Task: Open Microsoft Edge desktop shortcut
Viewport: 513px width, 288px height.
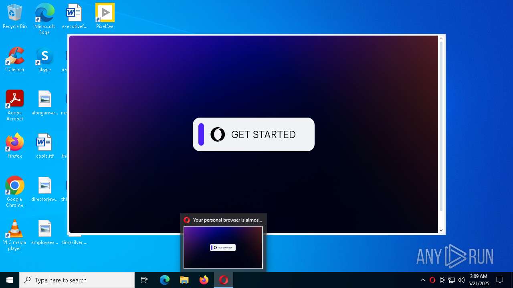Action: (x=44, y=19)
